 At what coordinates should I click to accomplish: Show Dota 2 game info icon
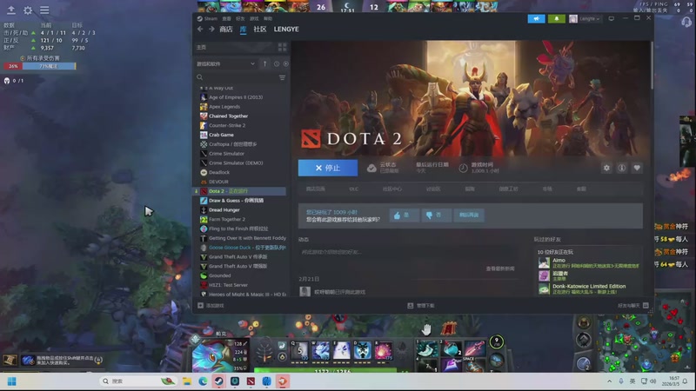621,168
